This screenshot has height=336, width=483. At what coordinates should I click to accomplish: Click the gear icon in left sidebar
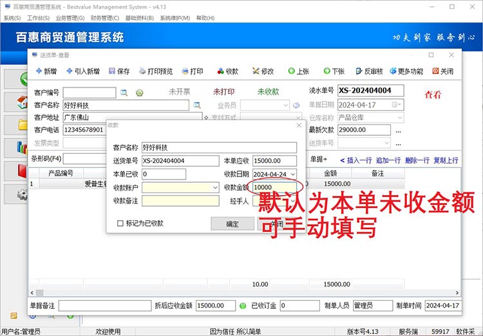22,194
